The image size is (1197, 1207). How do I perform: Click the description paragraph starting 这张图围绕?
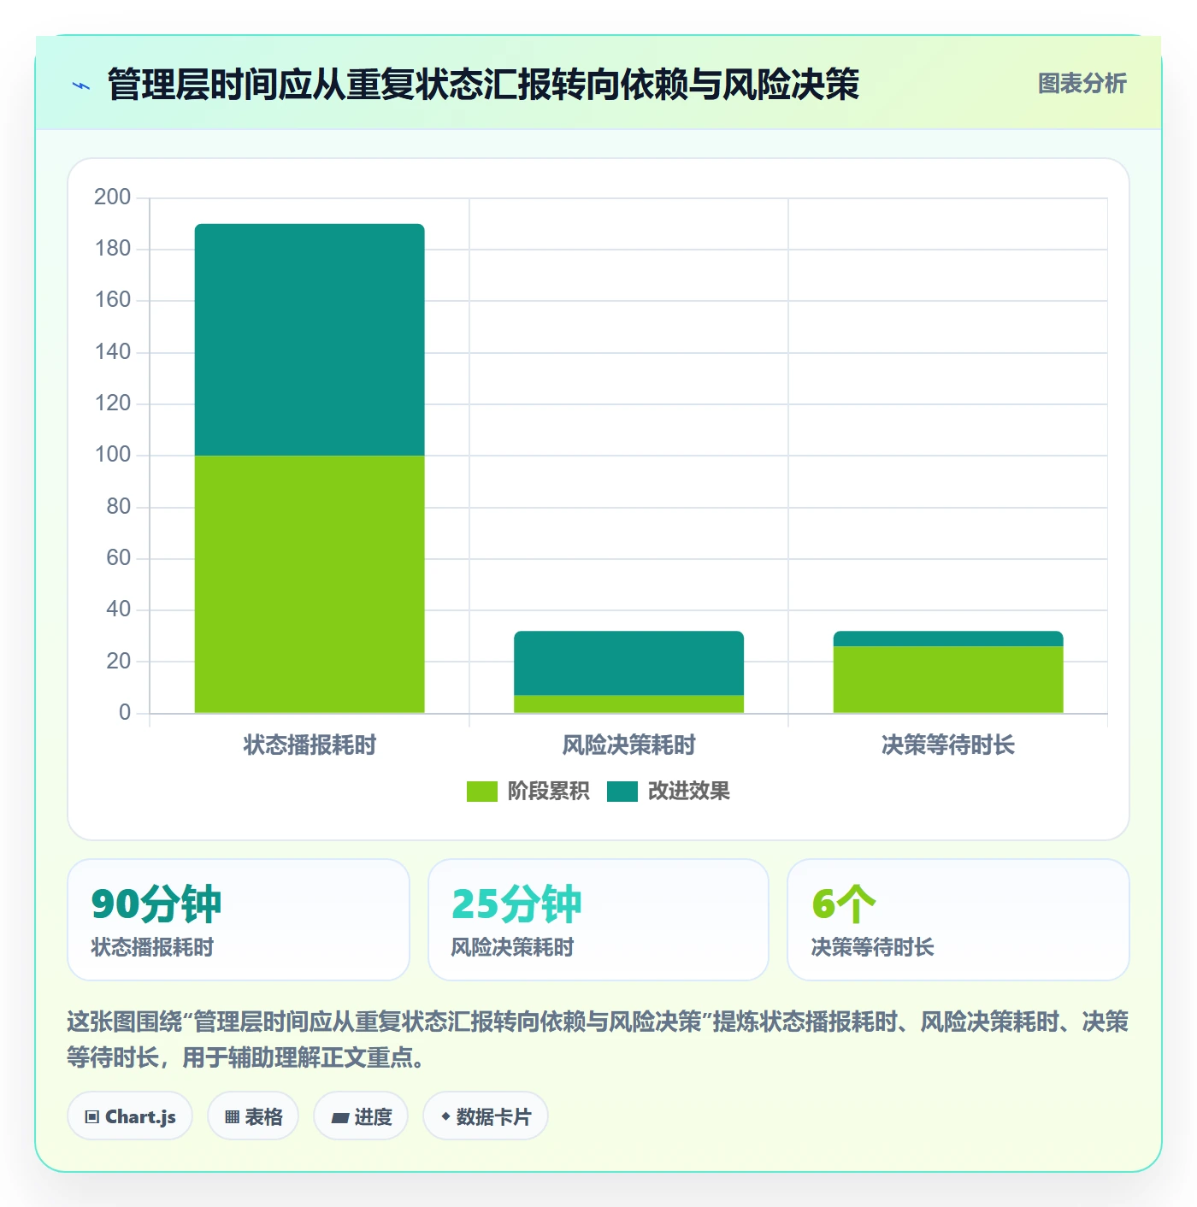(598, 1039)
